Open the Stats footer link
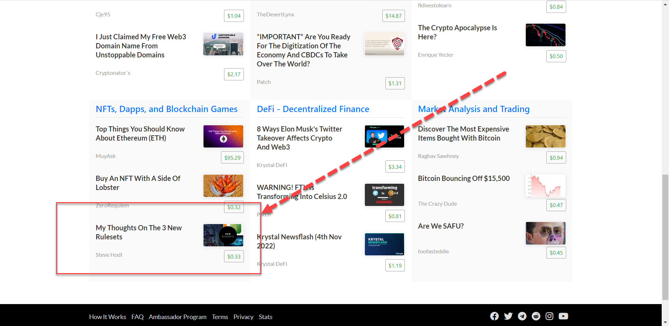The image size is (669, 326). click(266, 317)
